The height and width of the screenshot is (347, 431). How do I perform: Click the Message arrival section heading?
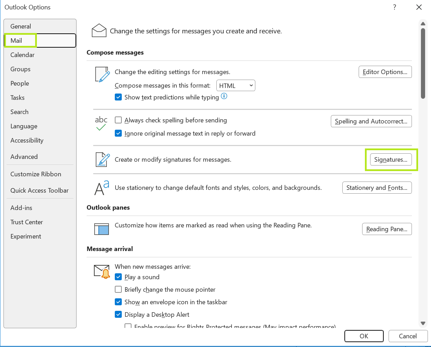(110, 249)
